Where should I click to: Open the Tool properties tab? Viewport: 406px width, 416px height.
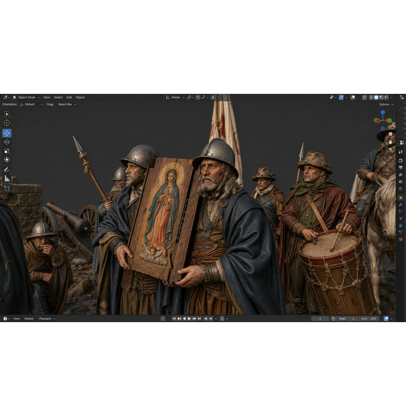(x=401, y=152)
